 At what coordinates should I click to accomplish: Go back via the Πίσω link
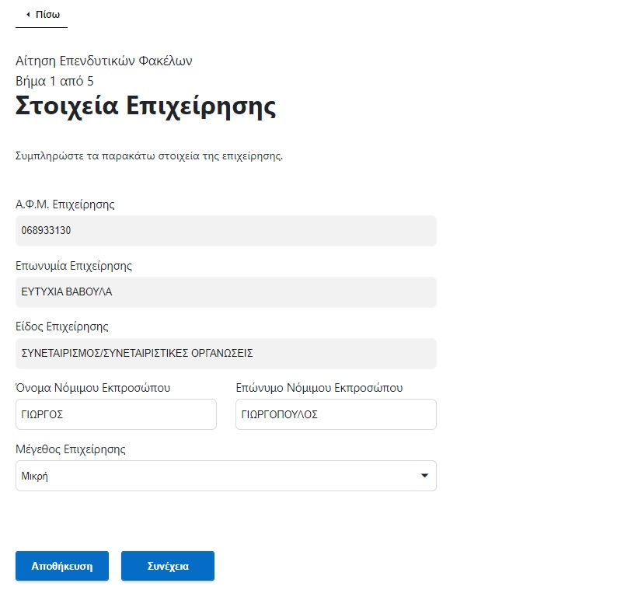[x=41, y=15]
